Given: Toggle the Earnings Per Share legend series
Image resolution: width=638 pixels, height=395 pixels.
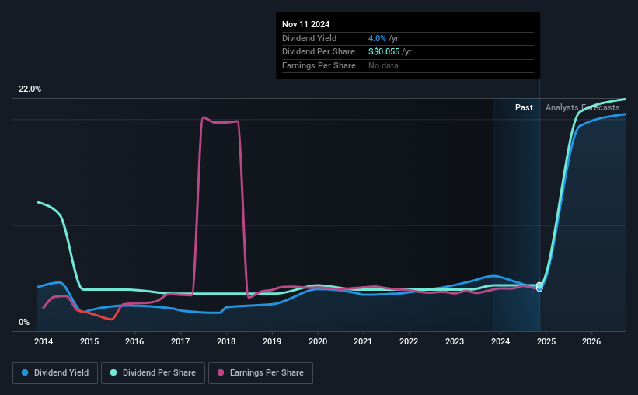Looking at the screenshot, I should click(x=260, y=373).
